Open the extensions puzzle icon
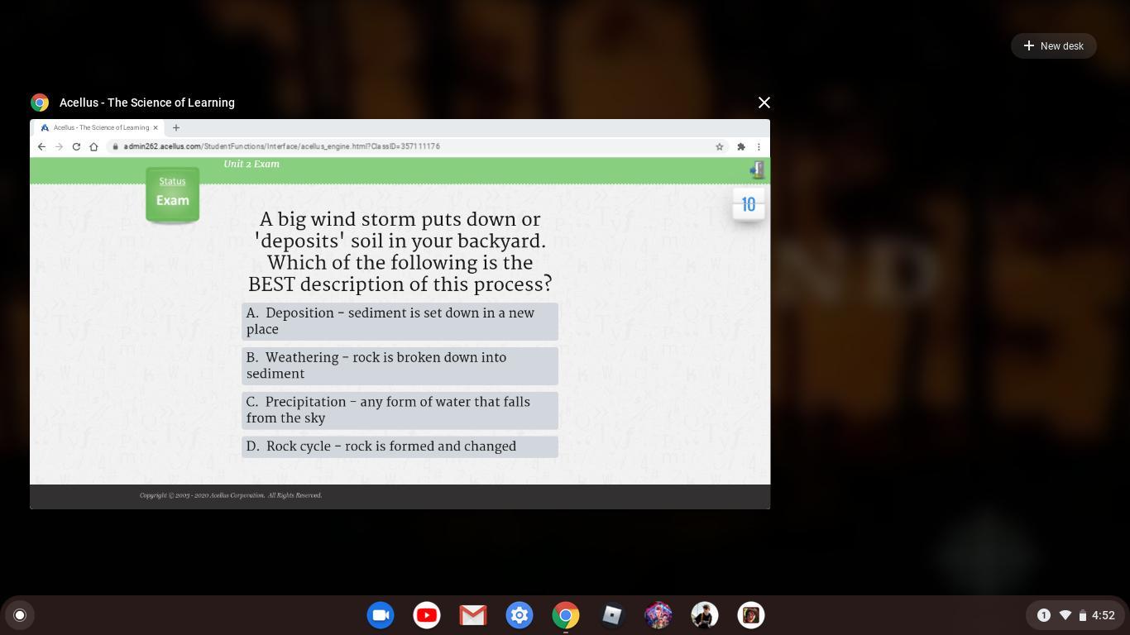 [x=740, y=146]
